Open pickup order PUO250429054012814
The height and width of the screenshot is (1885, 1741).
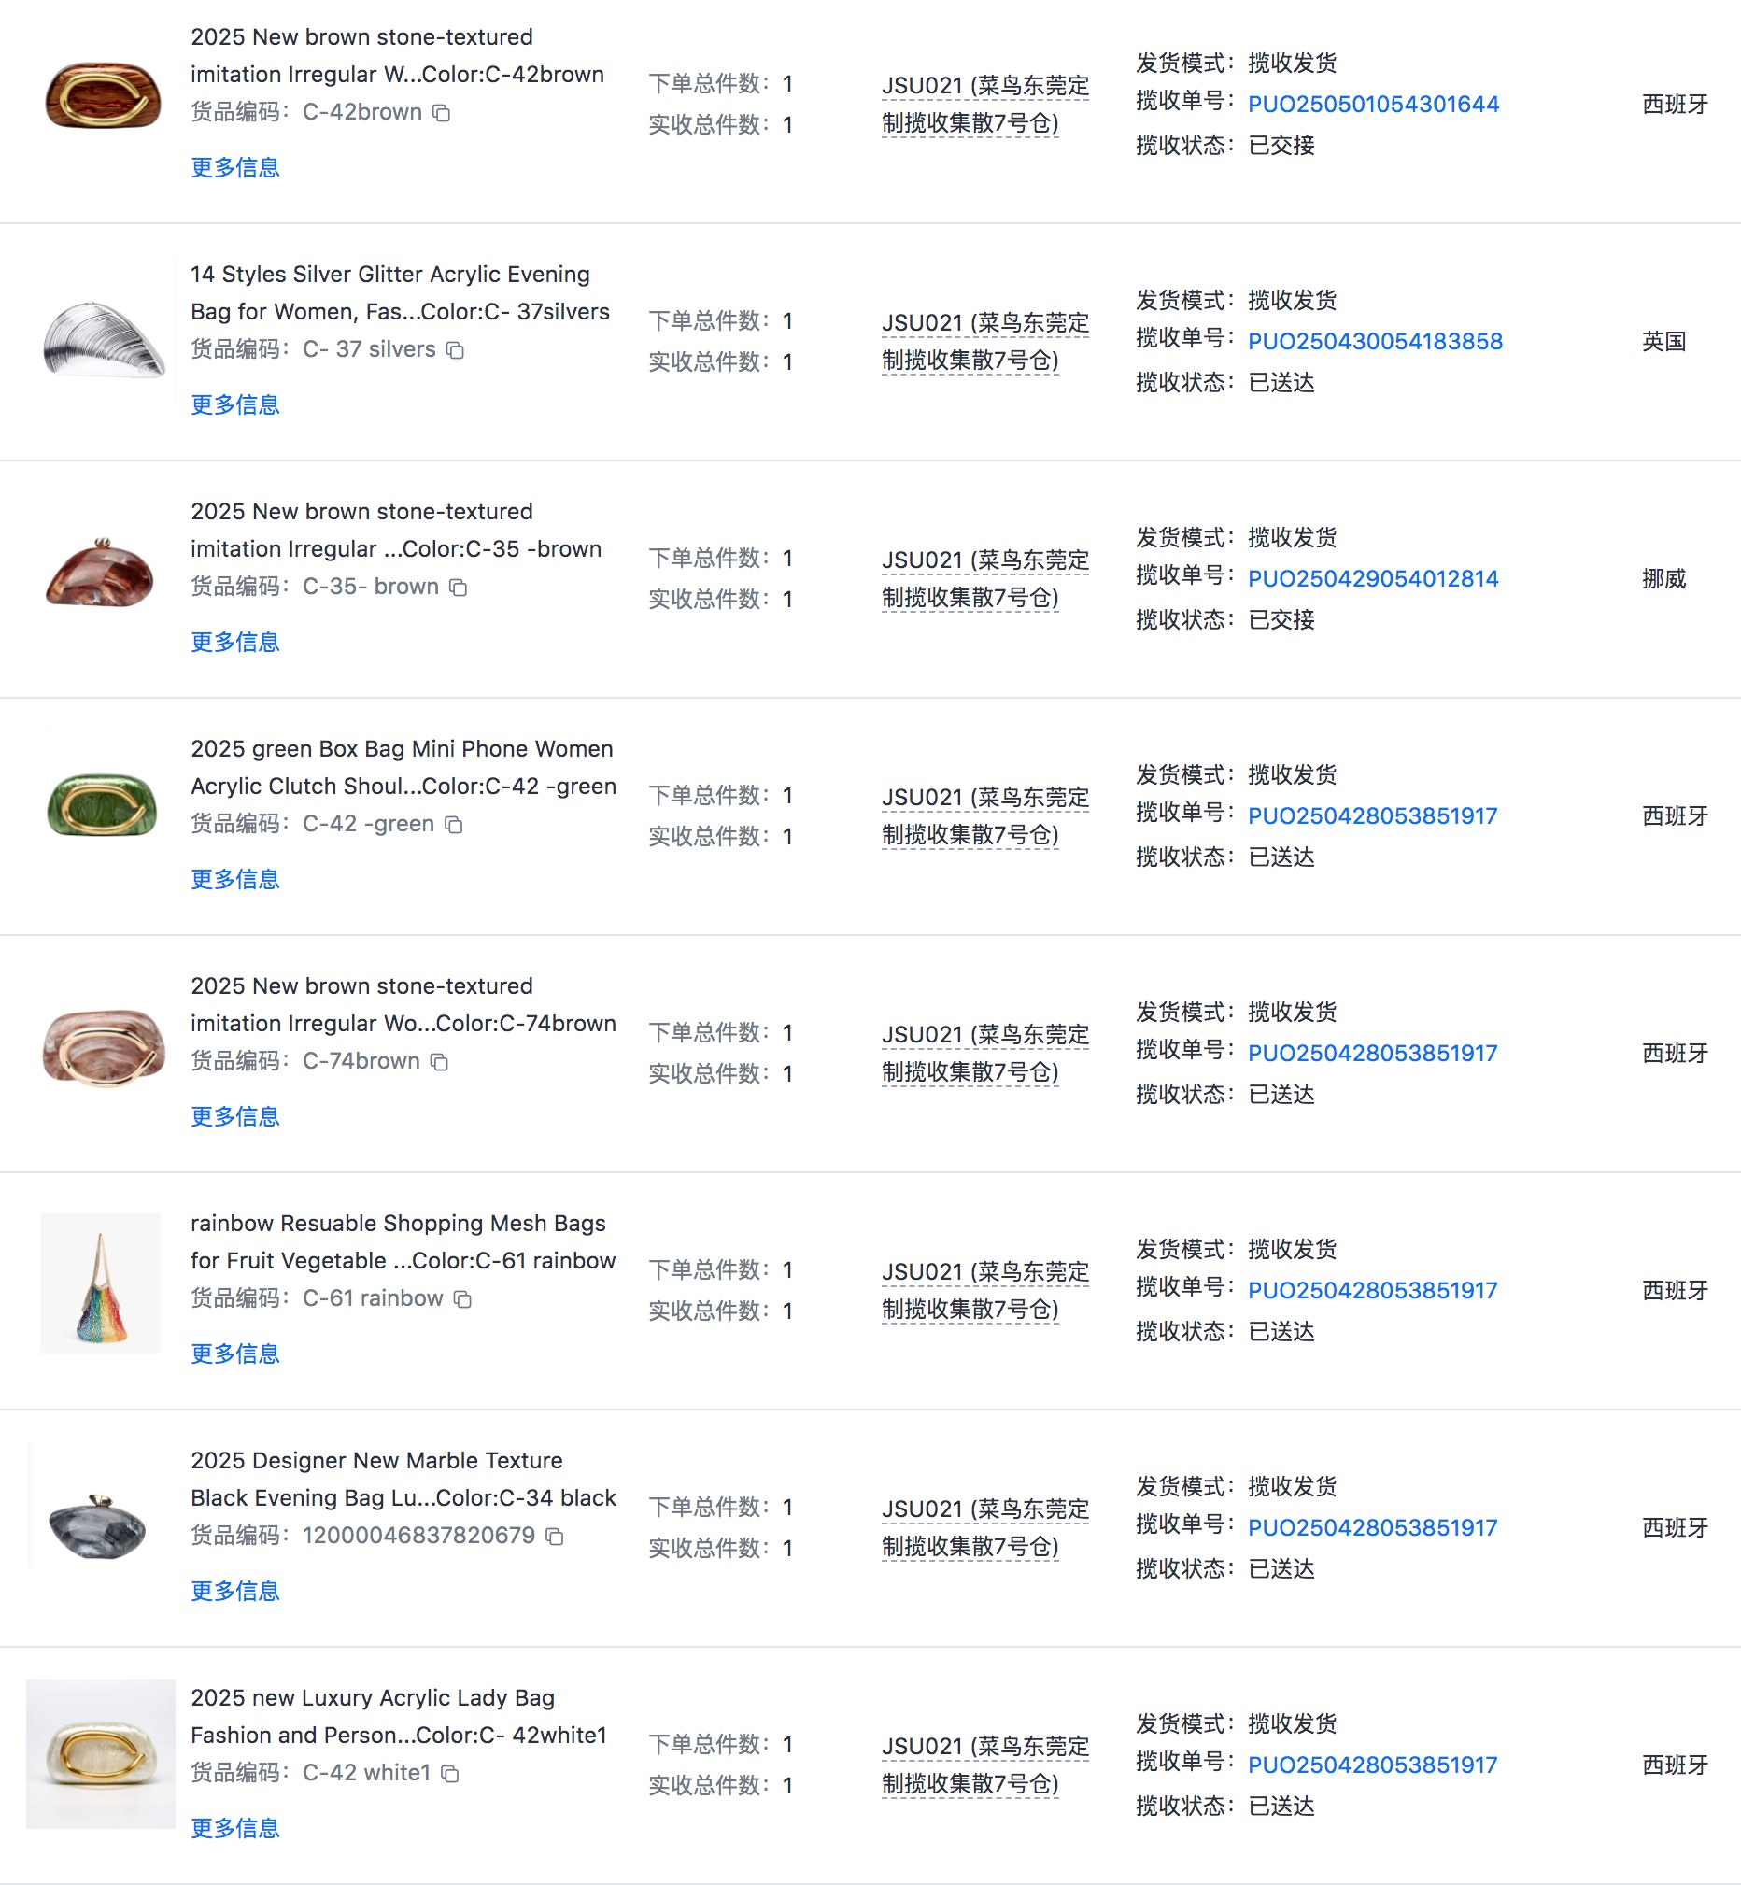[x=1373, y=579]
